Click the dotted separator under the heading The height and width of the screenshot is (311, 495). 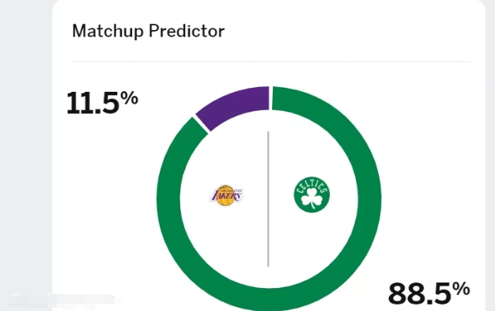click(270, 61)
